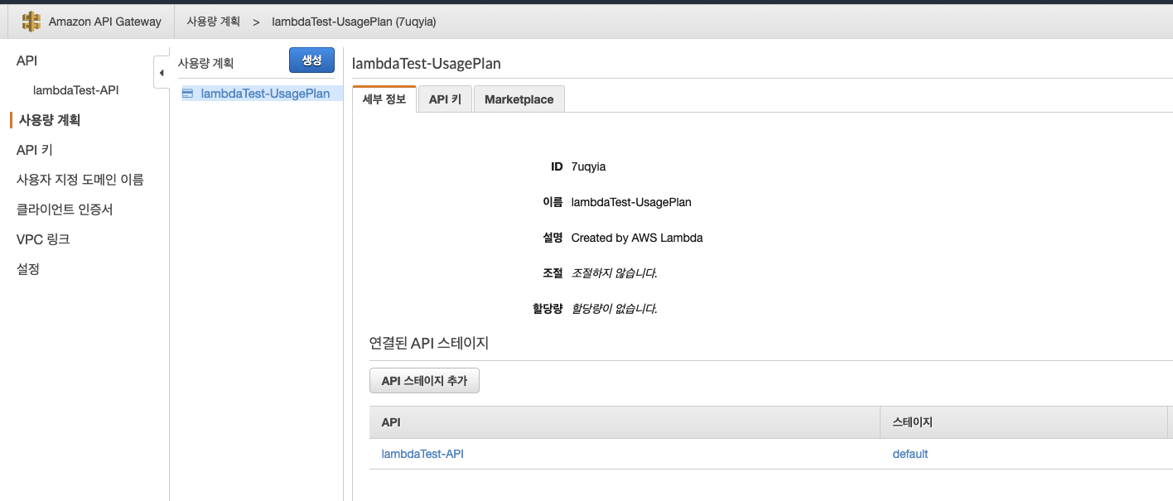
Task: Click the 연결된 API 스테이지 heading
Action: (429, 343)
